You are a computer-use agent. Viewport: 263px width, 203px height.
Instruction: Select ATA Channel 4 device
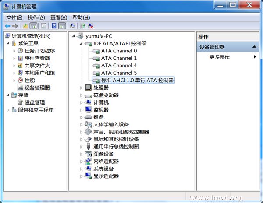(x=119, y=66)
